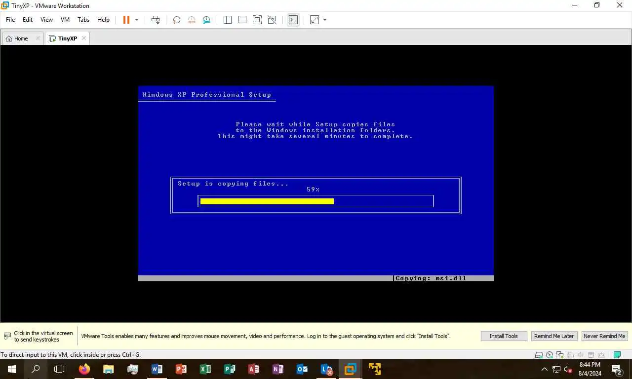Click the keyboard icon beside the keystrokes hint
The width and height of the screenshot is (632, 379).
click(x=7, y=336)
